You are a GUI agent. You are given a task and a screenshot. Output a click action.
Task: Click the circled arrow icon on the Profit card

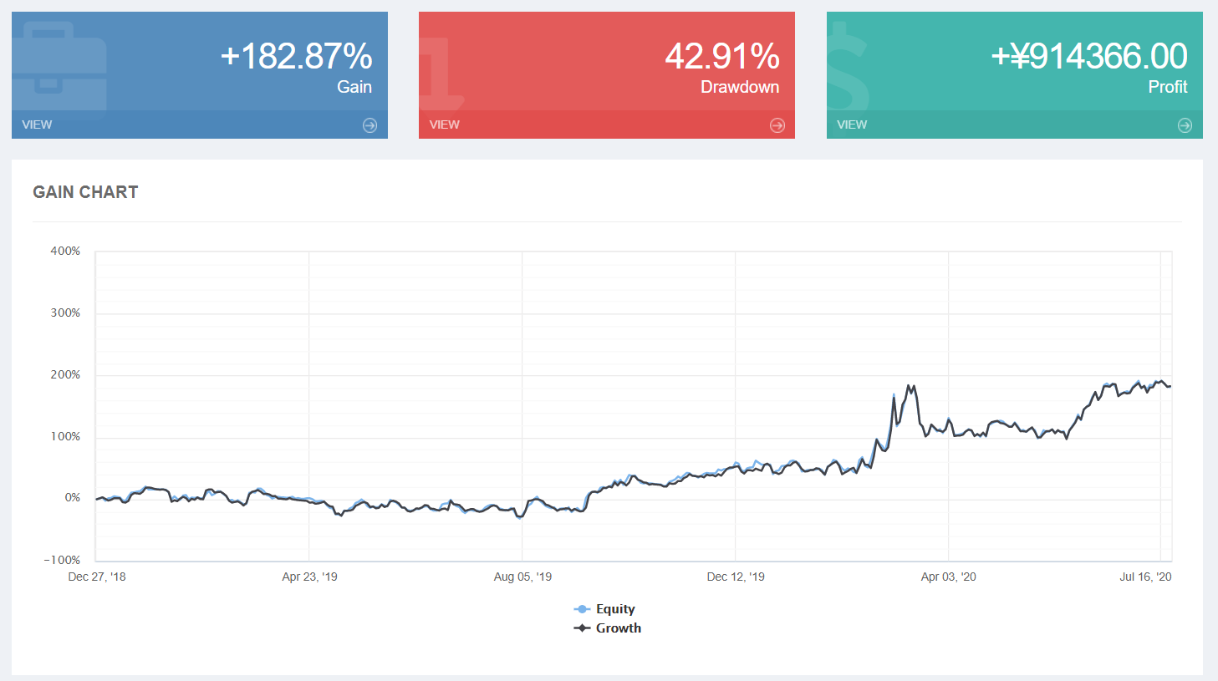pyautogui.click(x=1184, y=125)
